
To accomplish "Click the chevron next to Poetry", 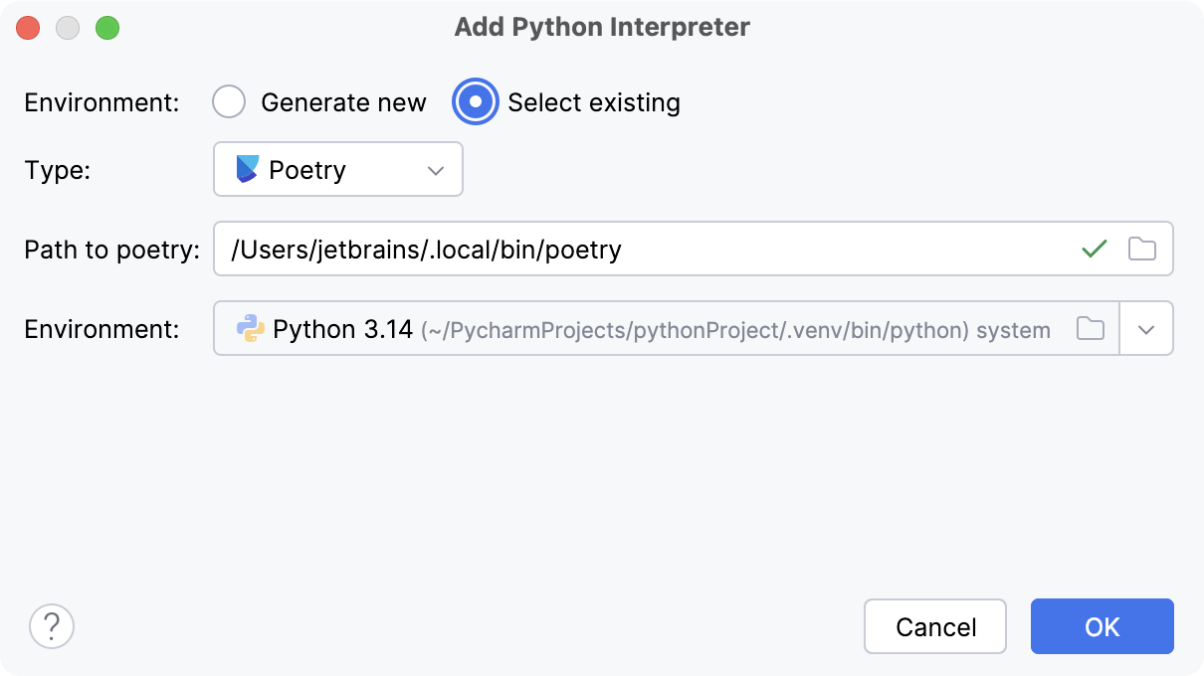I will (x=436, y=170).
